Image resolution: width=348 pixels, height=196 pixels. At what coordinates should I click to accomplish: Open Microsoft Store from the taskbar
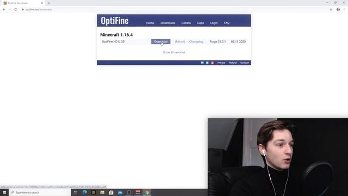pos(111,192)
